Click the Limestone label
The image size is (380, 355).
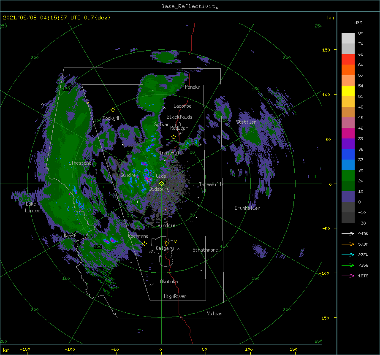(x=80, y=163)
